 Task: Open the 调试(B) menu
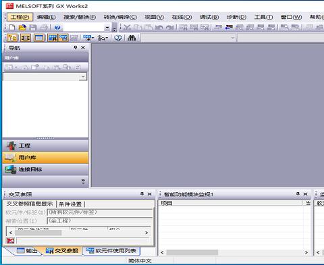coord(209,17)
